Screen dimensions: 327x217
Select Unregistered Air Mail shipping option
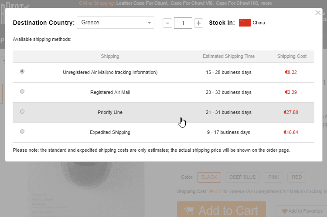click(x=22, y=71)
